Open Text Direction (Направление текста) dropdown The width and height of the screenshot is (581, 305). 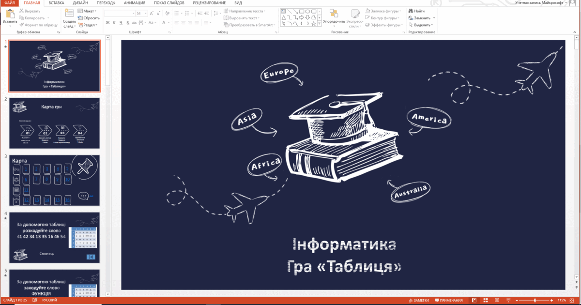click(x=244, y=11)
